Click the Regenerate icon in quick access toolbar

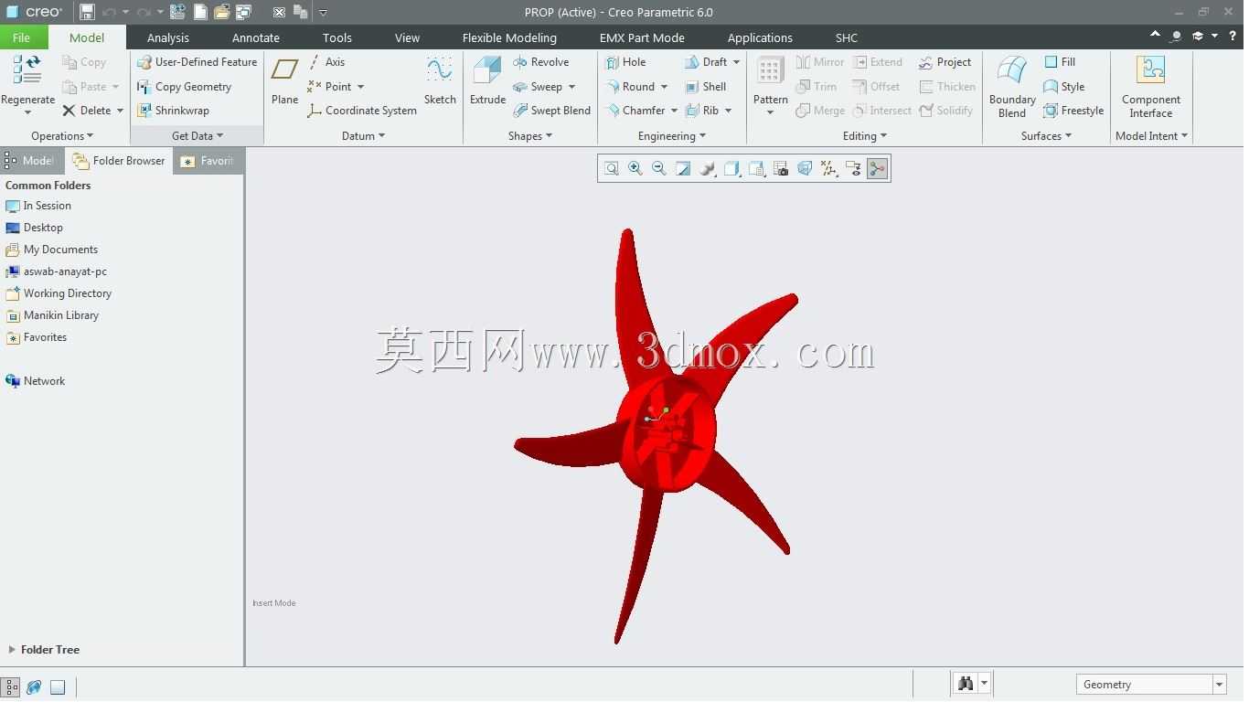click(177, 12)
